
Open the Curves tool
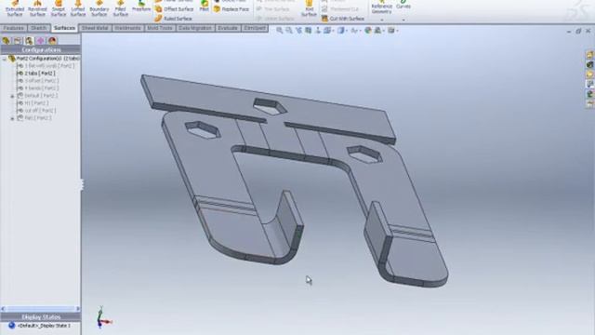pos(403,6)
